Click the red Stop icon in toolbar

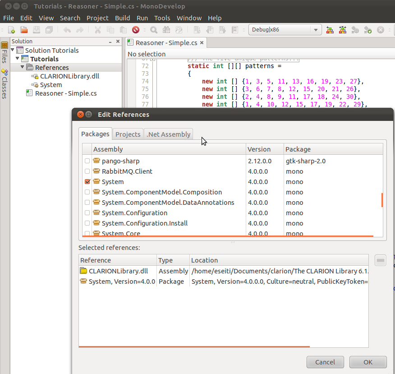[136, 30]
